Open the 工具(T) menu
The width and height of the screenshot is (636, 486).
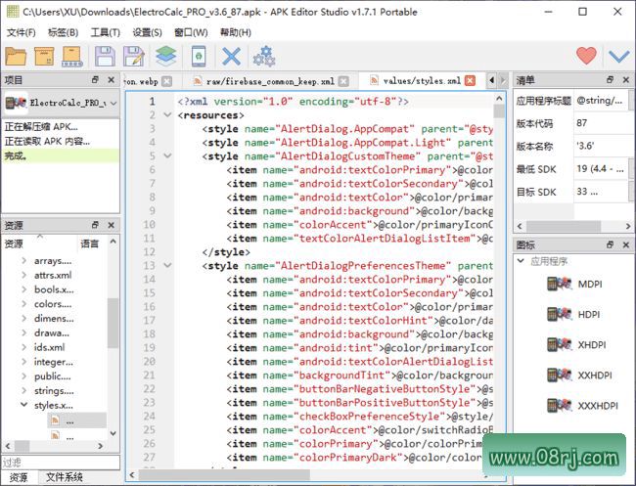[106, 32]
